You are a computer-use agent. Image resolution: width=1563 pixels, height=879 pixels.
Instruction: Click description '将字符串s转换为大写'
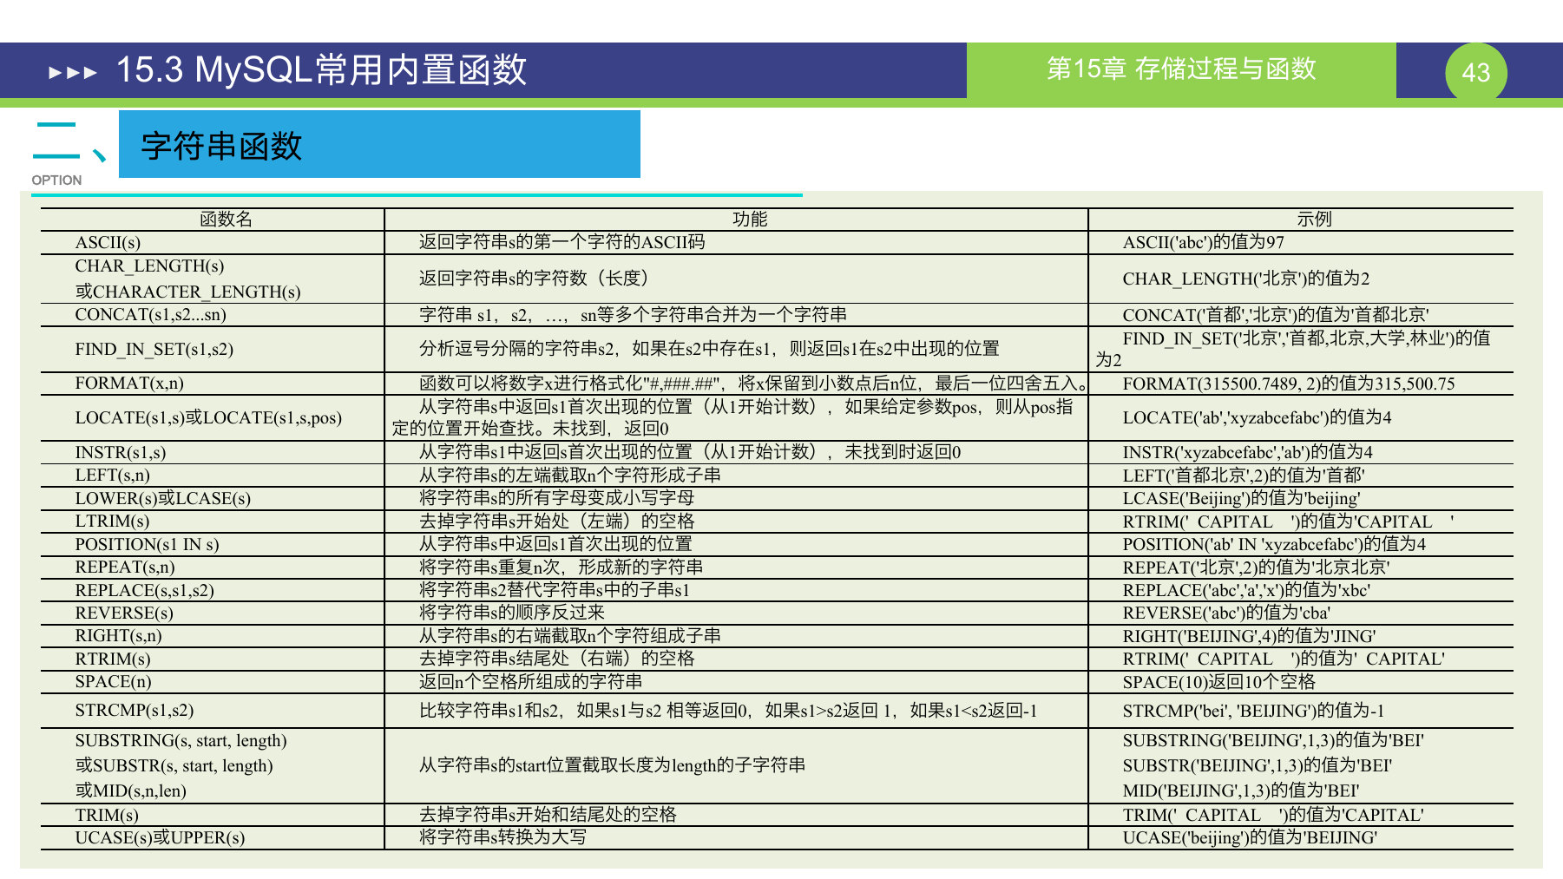pos(502,836)
